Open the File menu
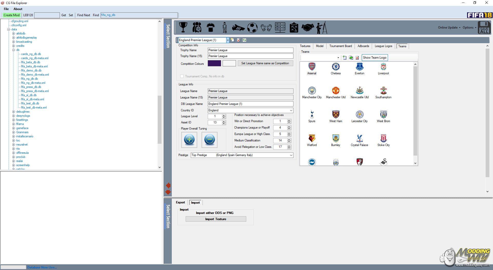This screenshot has height=270, width=493. pos(6,9)
